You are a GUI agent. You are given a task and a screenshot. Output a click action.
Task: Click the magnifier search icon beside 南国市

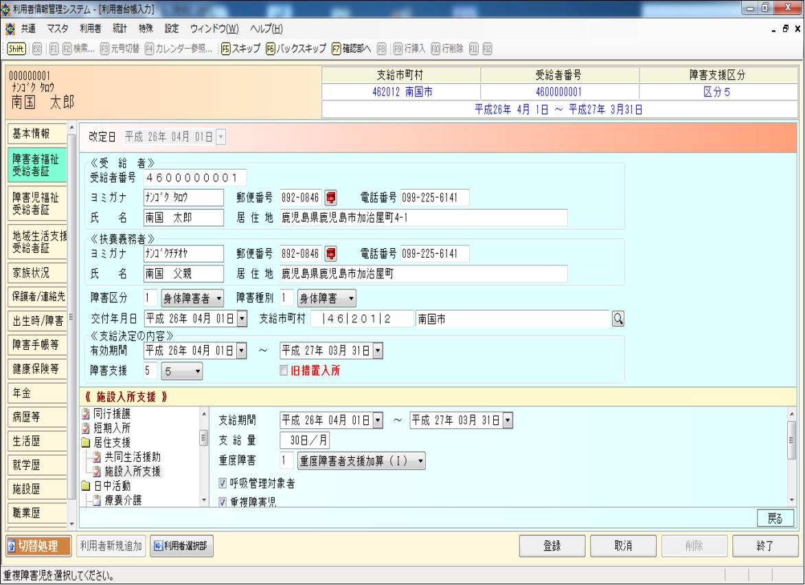point(617,318)
